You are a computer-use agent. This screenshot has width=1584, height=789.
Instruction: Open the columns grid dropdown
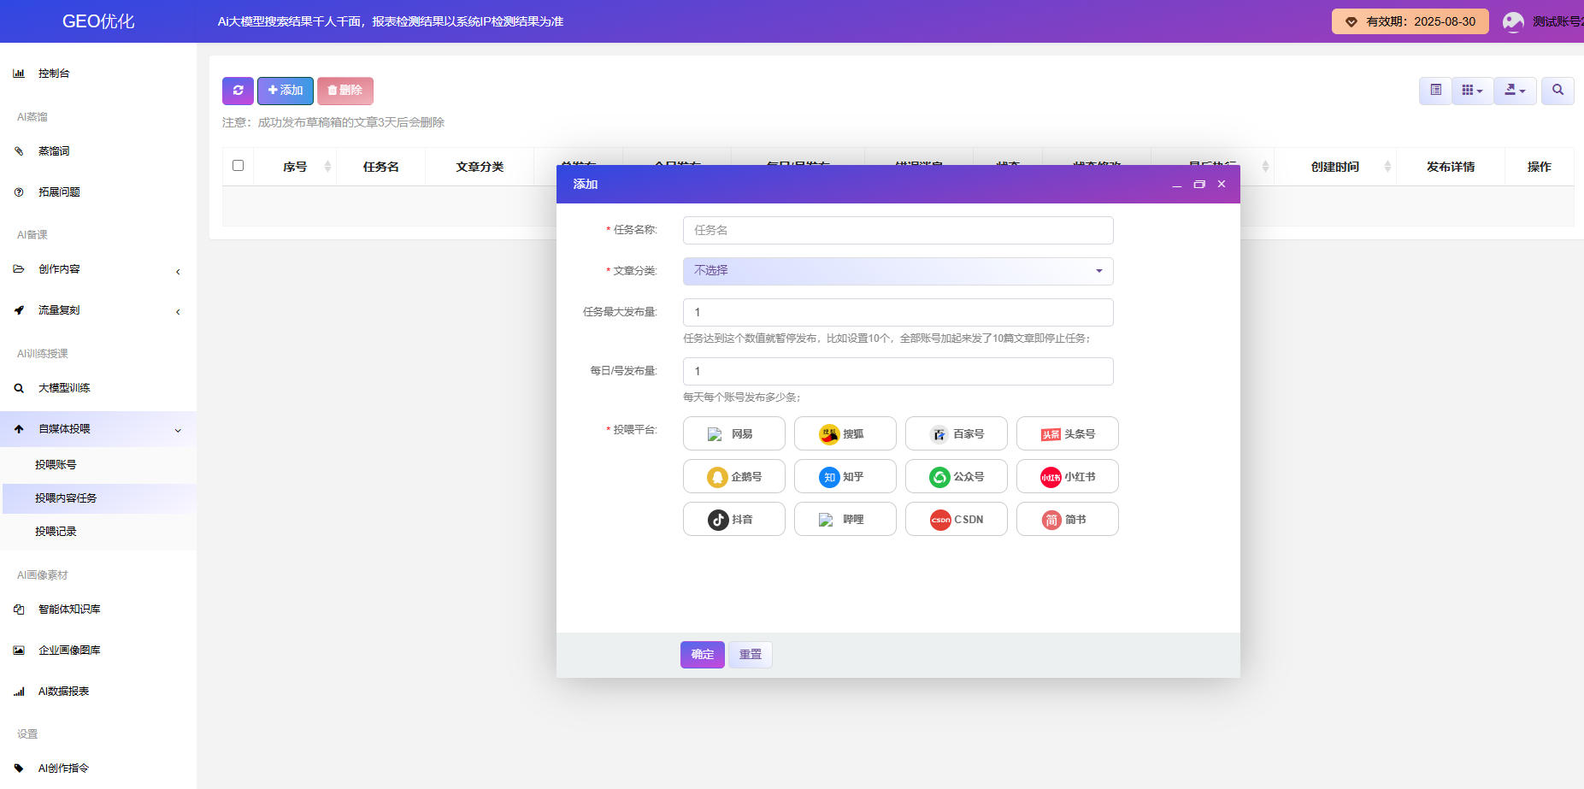1472,91
